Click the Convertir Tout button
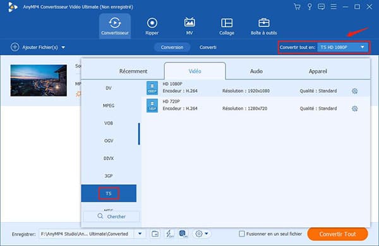 click(338, 234)
